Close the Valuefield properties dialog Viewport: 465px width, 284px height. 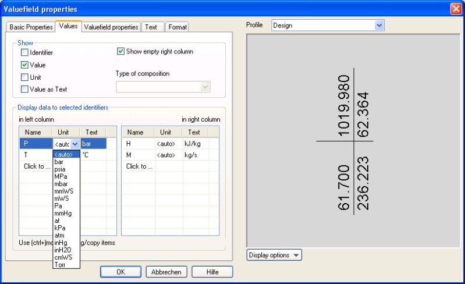point(456,9)
